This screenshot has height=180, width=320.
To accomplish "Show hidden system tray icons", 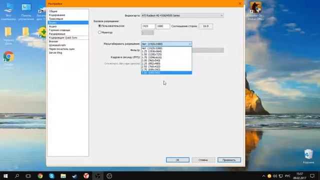I will [x=263, y=176].
